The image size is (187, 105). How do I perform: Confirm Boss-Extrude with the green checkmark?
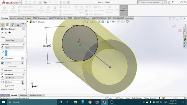2,32
